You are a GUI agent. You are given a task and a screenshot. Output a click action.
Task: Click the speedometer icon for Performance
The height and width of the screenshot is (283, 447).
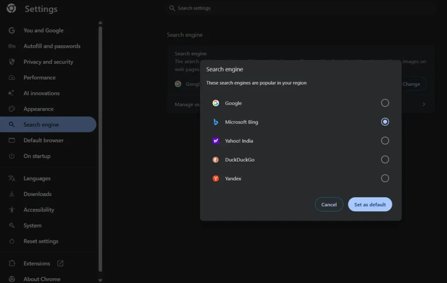click(x=12, y=77)
